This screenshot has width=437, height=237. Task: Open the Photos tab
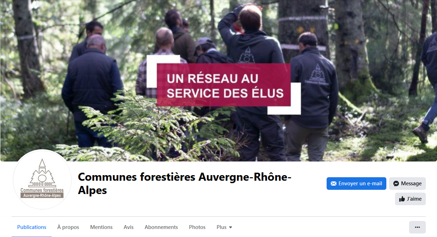pos(197,227)
